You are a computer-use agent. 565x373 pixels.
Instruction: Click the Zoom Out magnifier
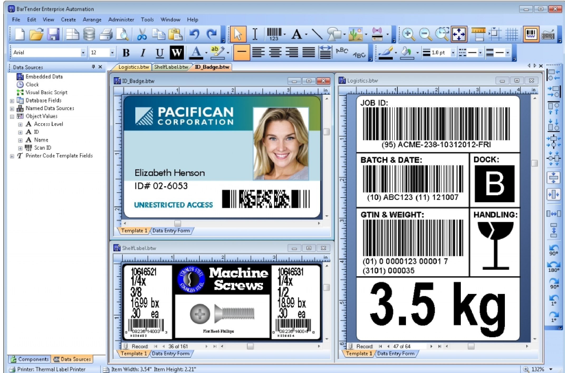point(425,34)
